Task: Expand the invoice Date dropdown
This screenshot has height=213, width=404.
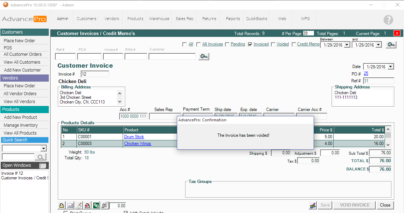Action: (390, 67)
